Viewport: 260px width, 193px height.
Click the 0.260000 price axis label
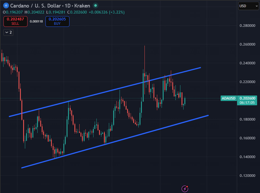[x=247, y=44]
